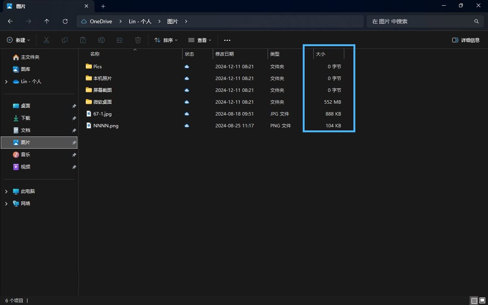
Task: Open the Sort dropdown menu
Action: coord(166,40)
